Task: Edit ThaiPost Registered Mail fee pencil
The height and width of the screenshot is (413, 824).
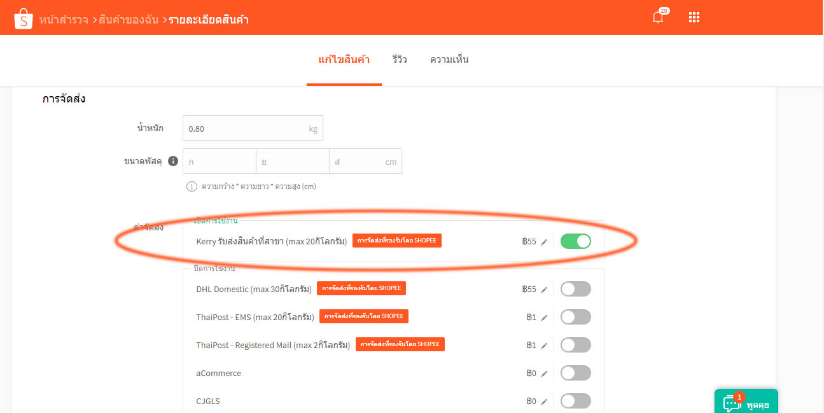Action: pos(544,346)
